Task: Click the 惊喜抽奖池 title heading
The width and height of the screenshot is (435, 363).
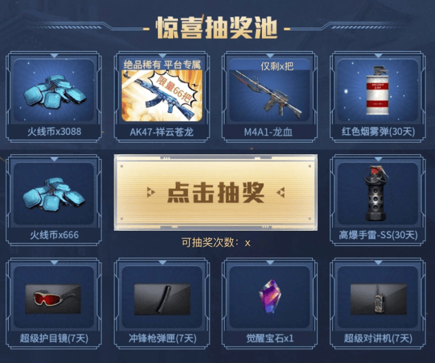Action: click(216, 28)
